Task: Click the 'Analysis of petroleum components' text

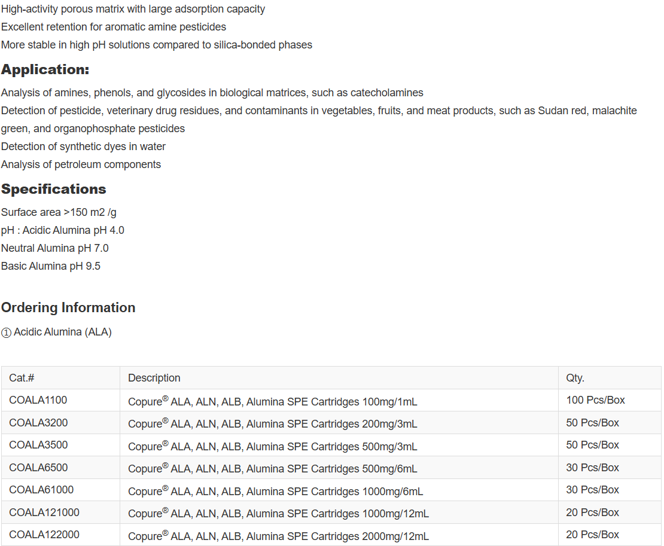Action: tap(81, 164)
